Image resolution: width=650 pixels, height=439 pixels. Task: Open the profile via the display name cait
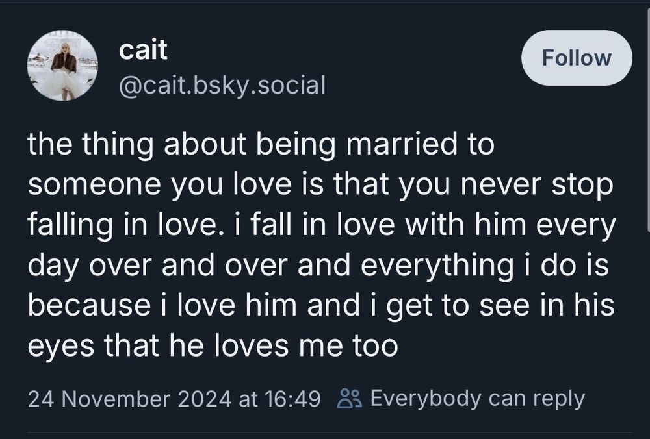tap(144, 49)
